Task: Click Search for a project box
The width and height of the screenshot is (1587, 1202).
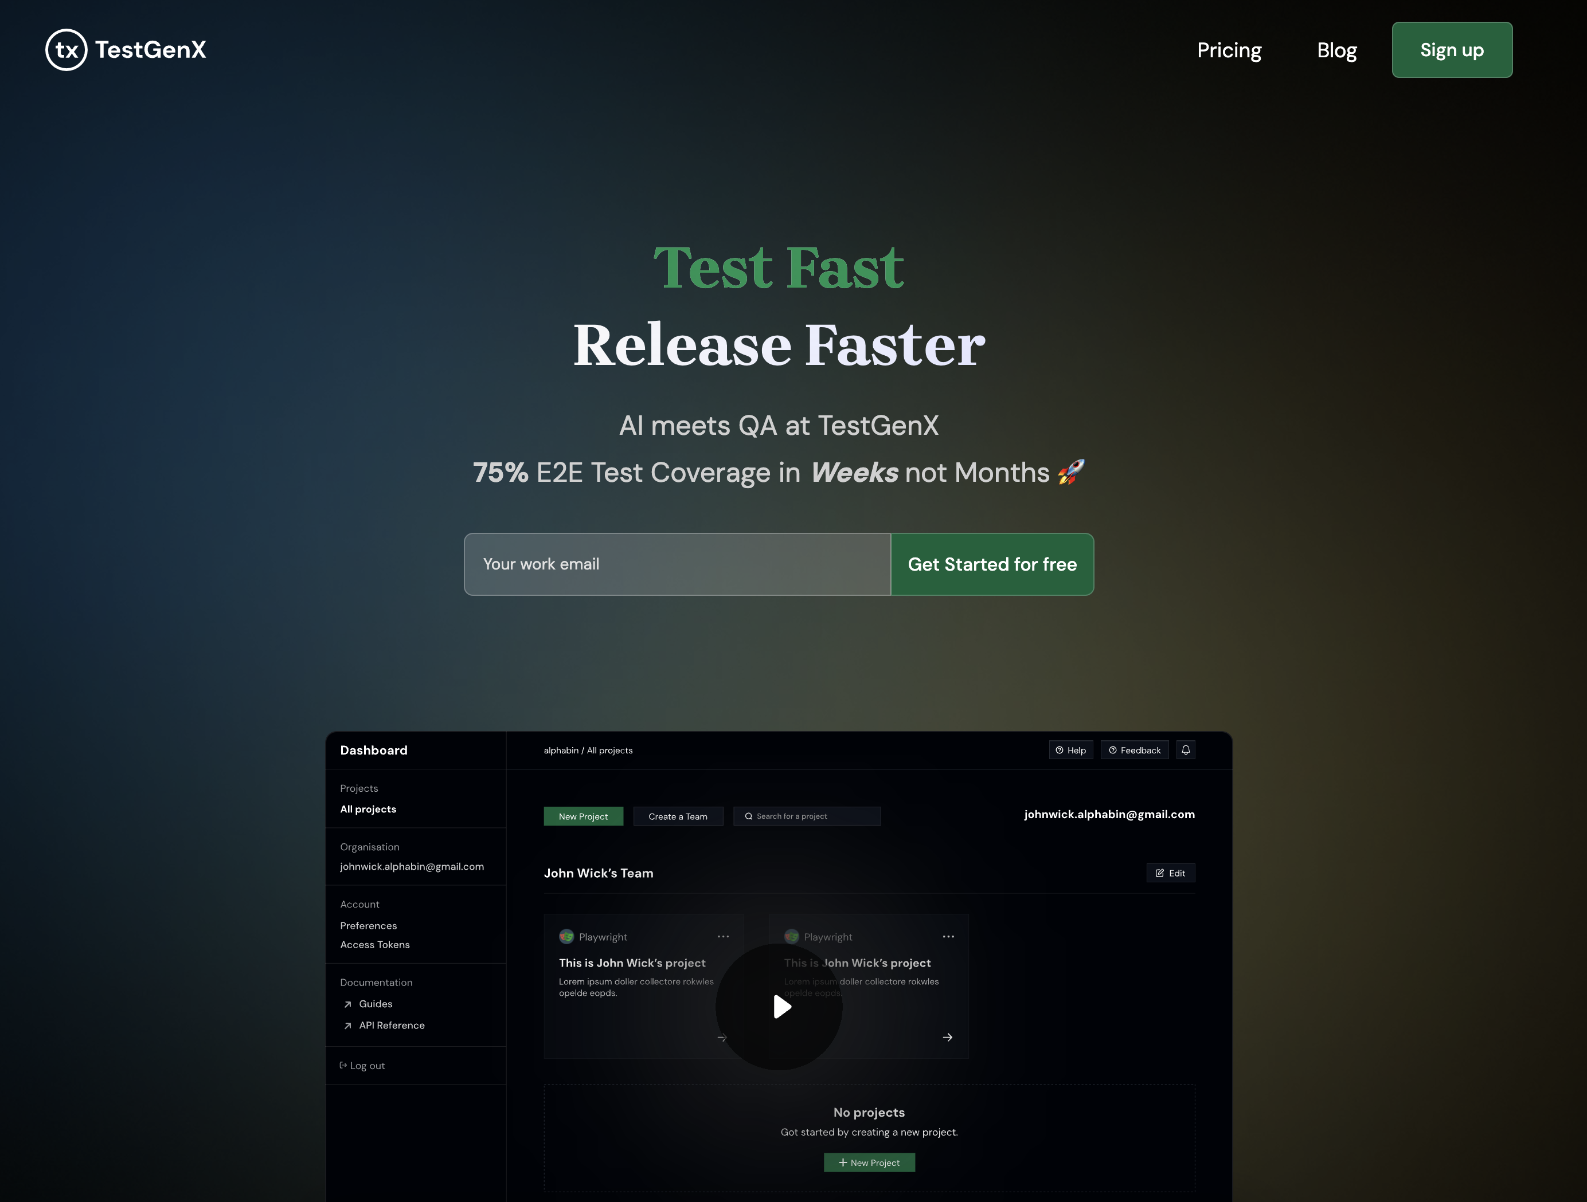Action: (x=807, y=816)
